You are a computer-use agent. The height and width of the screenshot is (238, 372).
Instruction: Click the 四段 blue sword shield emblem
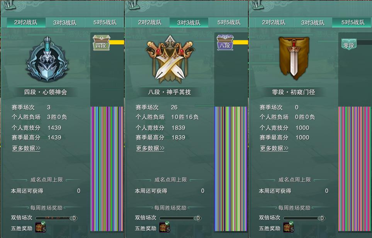[47, 59]
